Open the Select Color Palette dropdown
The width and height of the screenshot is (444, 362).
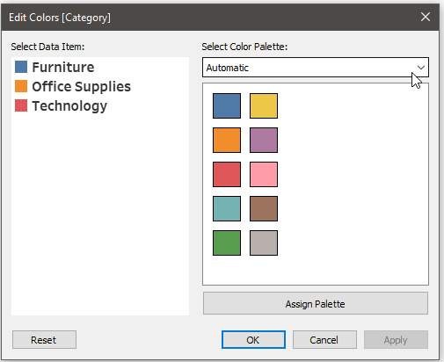coord(316,68)
